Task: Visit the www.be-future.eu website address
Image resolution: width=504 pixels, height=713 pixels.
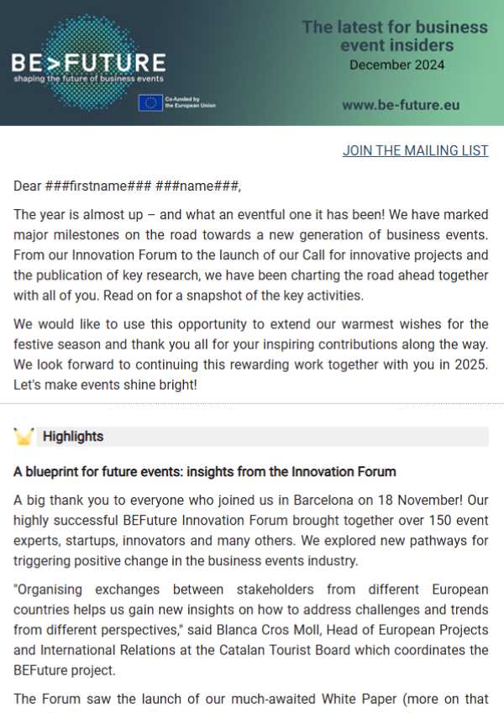Action: click(x=401, y=107)
